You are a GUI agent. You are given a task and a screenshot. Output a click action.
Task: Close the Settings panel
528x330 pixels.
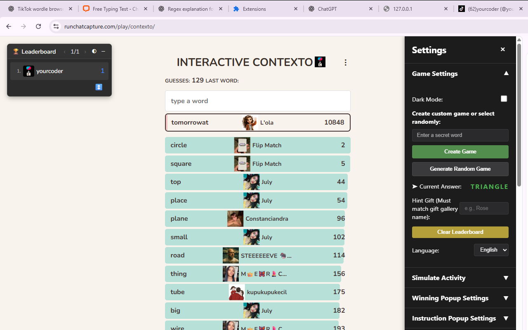point(503,49)
